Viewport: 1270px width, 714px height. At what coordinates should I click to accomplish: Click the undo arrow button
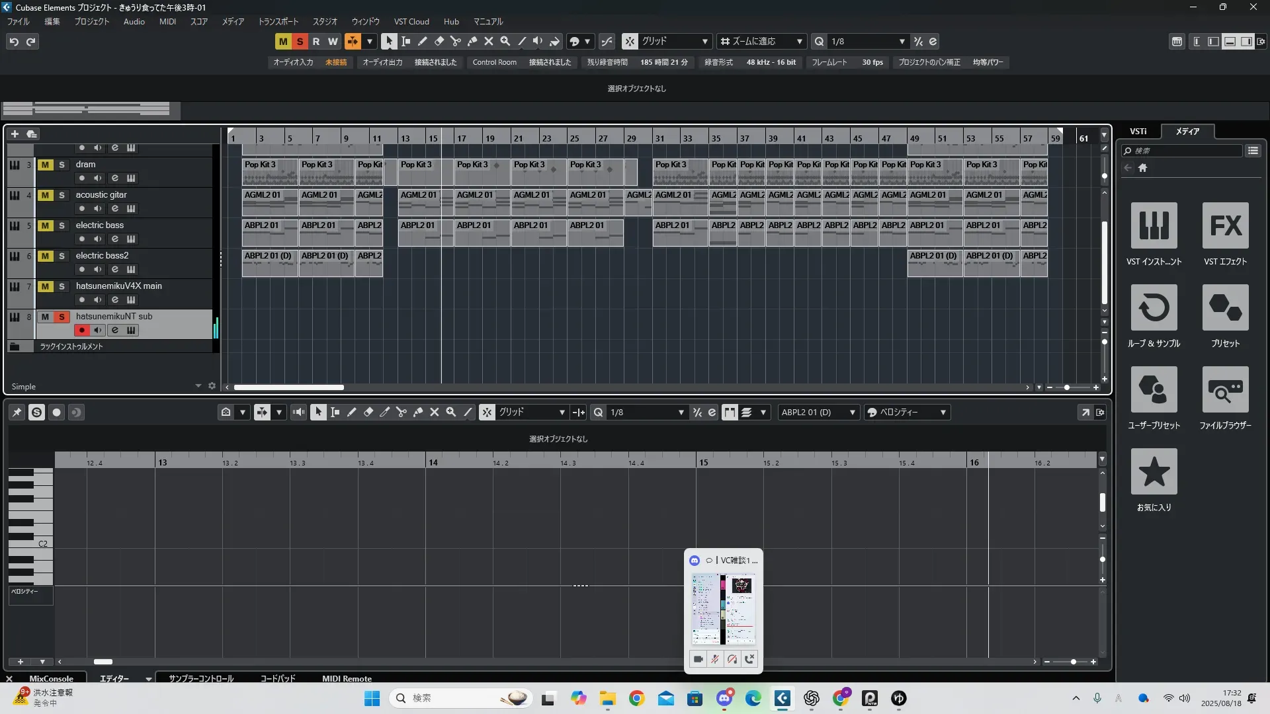click(14, 42)
